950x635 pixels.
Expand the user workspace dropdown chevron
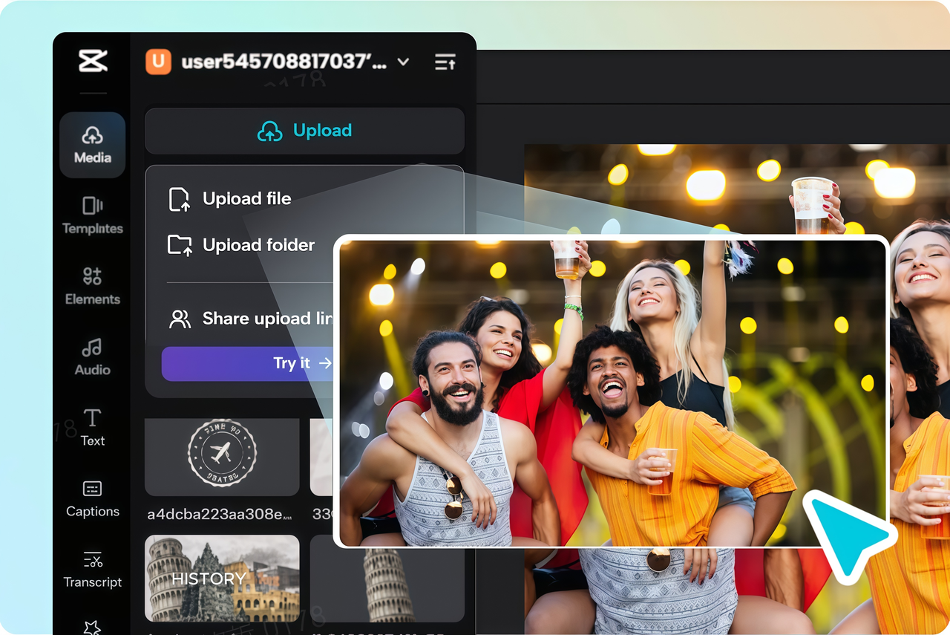point(404,62)
